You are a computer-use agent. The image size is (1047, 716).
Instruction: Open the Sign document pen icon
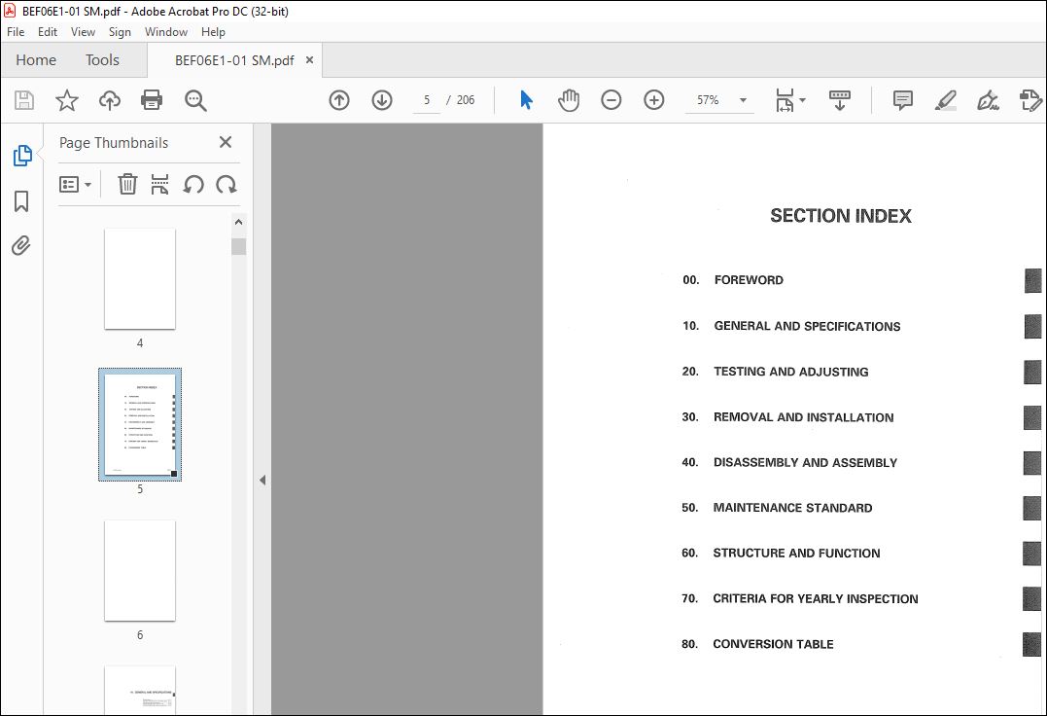(x=989, y=100)
